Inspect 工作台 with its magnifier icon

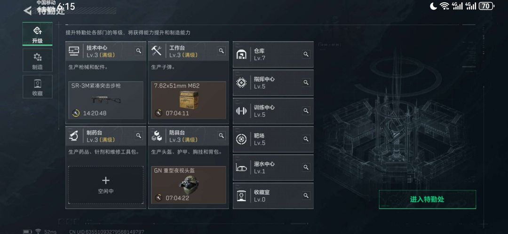(x=221, y=51)
